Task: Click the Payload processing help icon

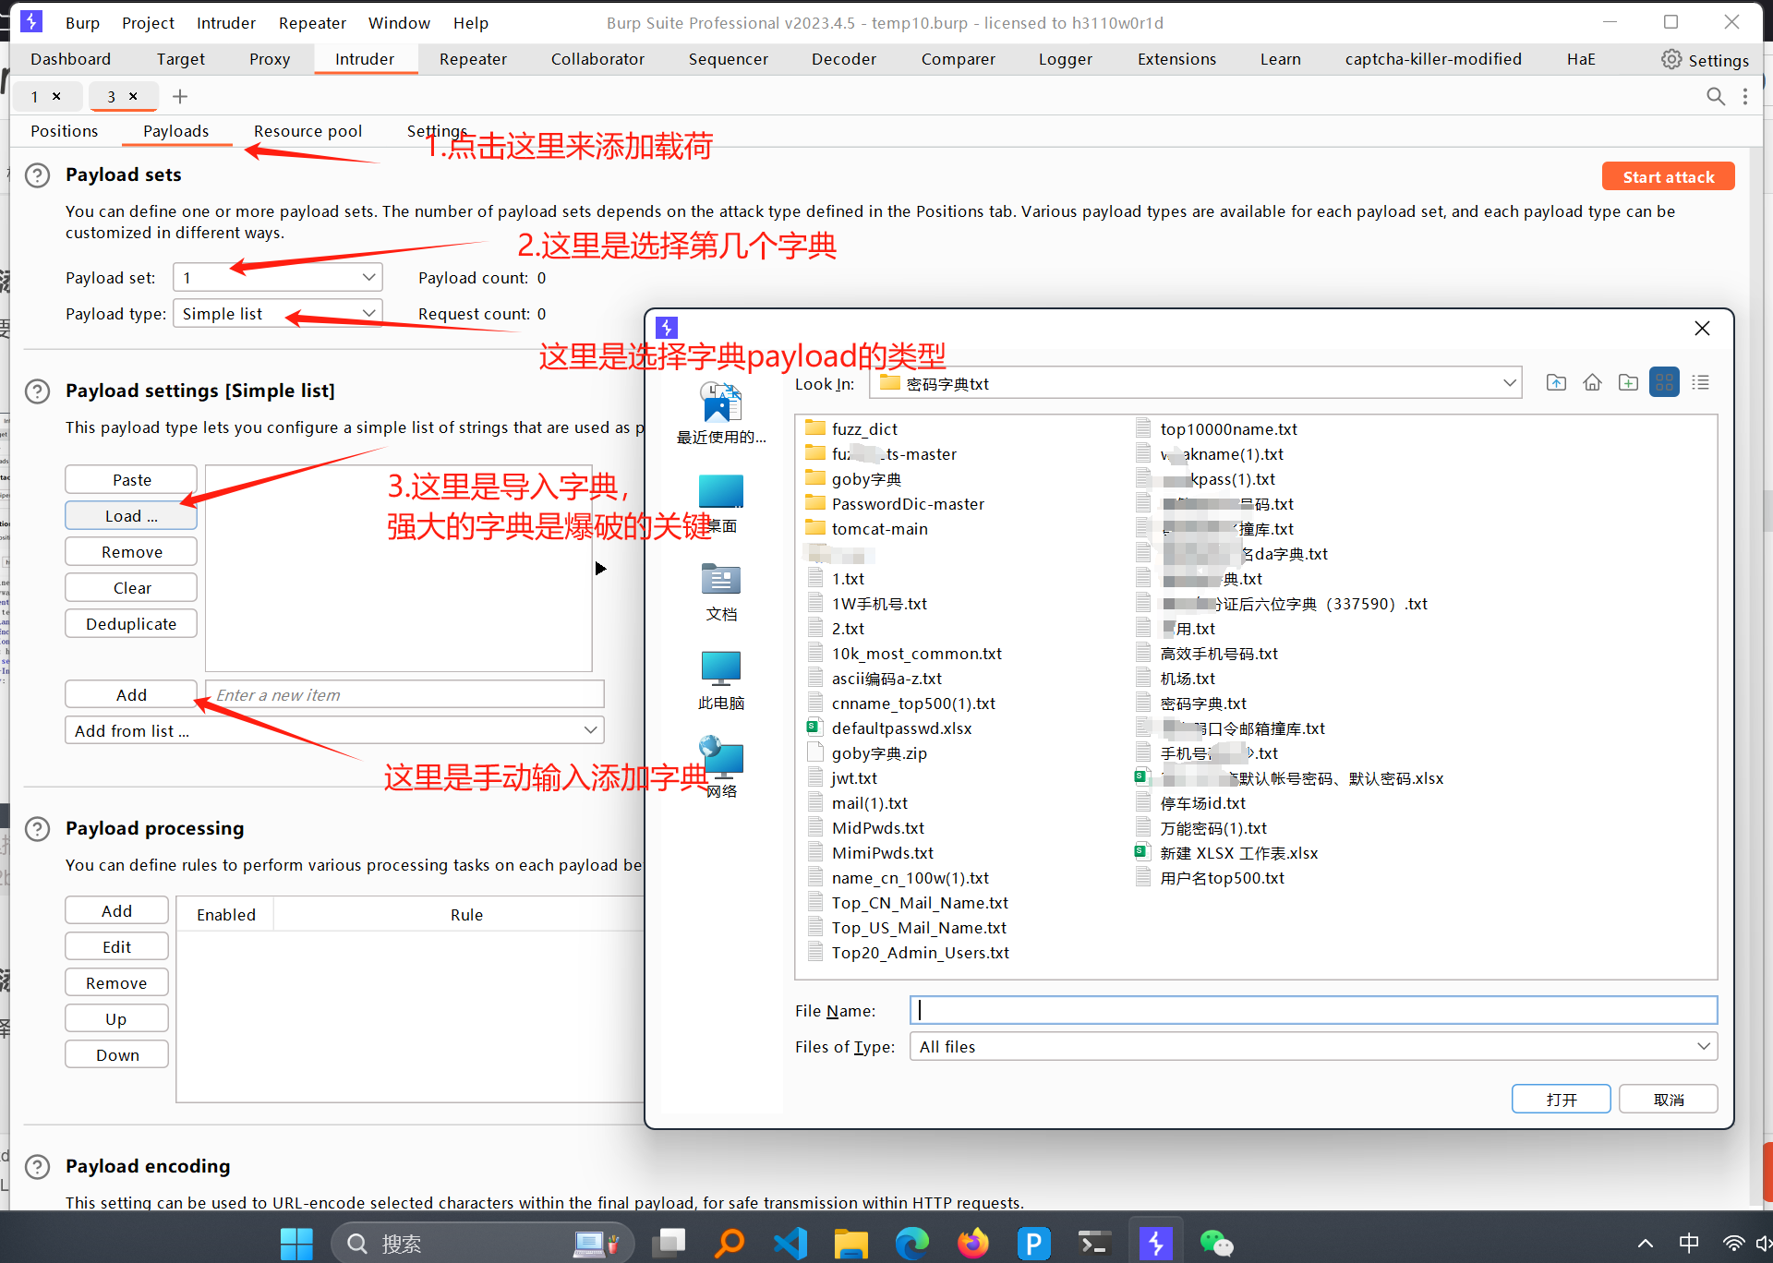Action: [x=37, y=829]
